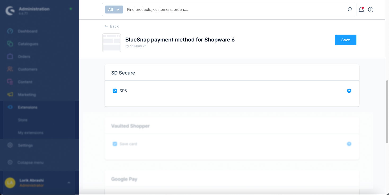Image resolution: width=389 pixels, height=195 pixels.
Task: Show 3DS help tooltip icon
Action: point(349,91)
